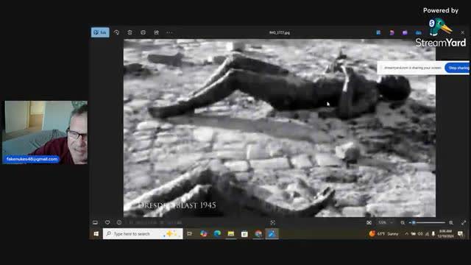Image resolution: width=471 pixels, height=265 pixels.
Task: Open the volume control in system tray
Action: point(420,234)
